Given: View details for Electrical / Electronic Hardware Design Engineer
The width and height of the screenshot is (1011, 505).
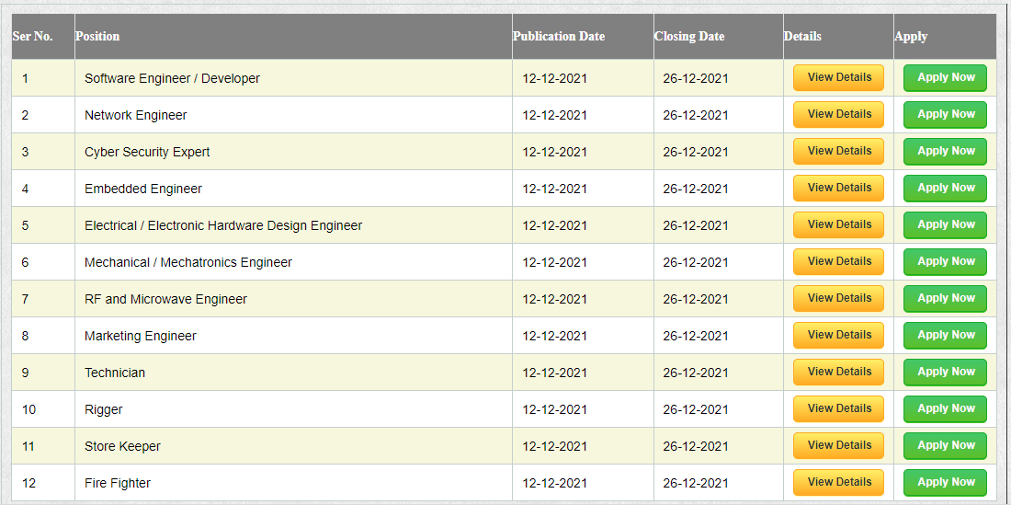Looking at the screenshot, I should coord(838,225).
